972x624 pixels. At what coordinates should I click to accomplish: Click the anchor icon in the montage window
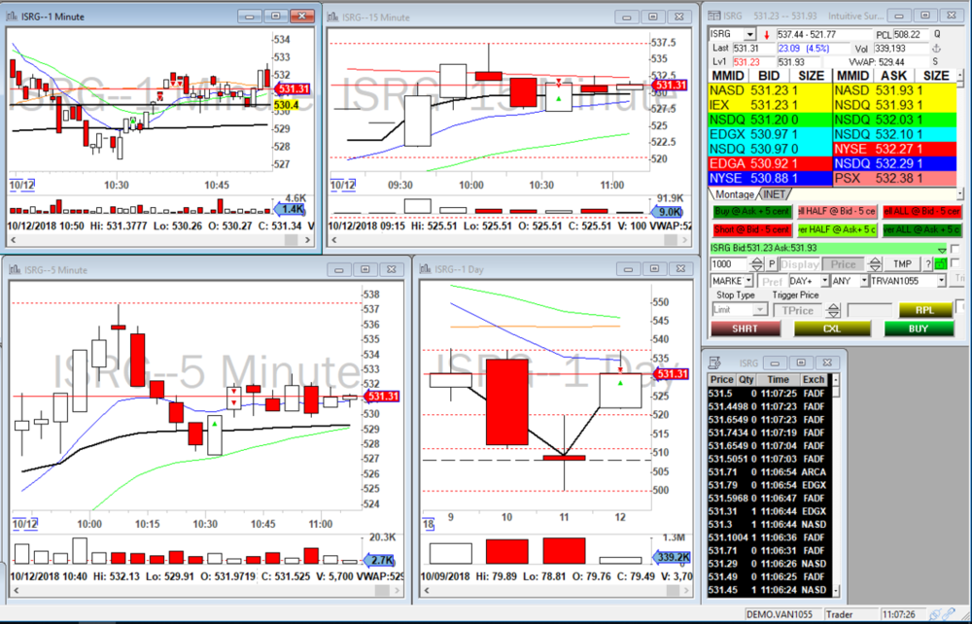[x=937, y=48]
